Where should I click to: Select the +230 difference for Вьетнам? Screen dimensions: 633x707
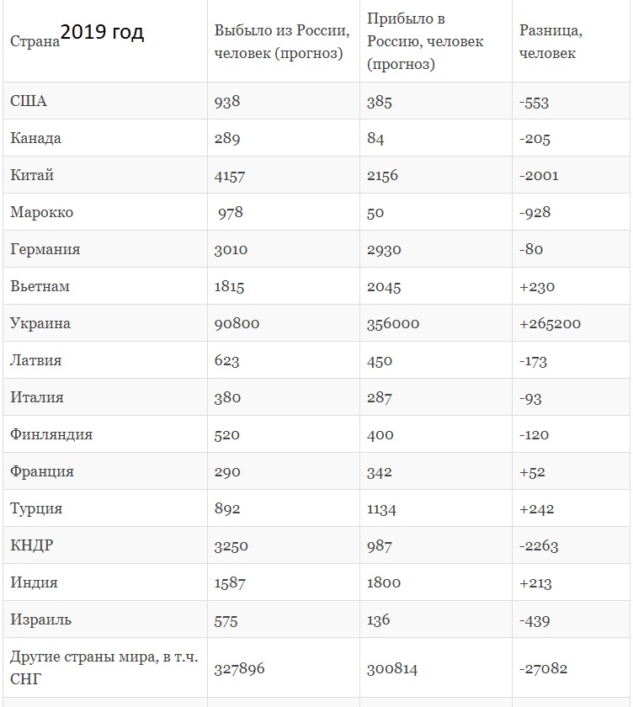coord(537,287)
